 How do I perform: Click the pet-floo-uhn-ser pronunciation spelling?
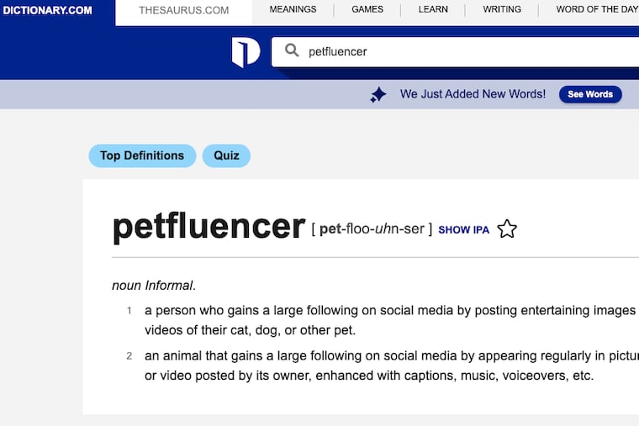[372, 229]
